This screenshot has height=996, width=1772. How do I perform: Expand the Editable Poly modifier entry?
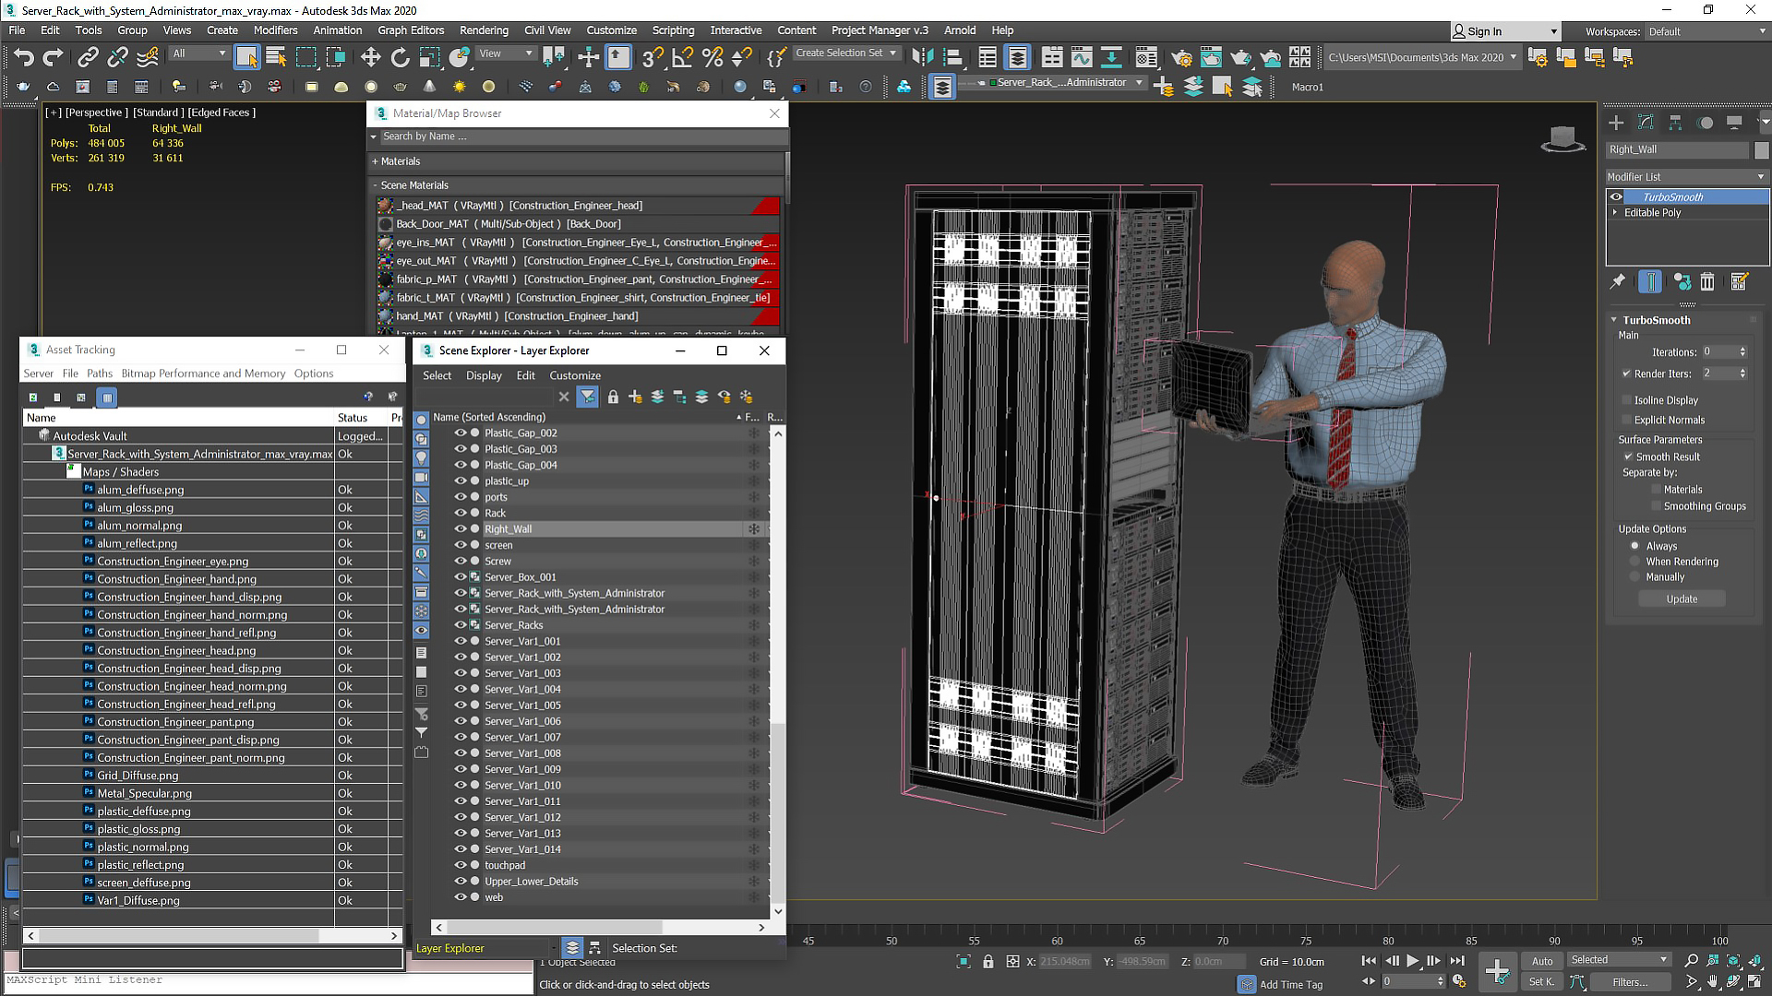point(1615,213)
